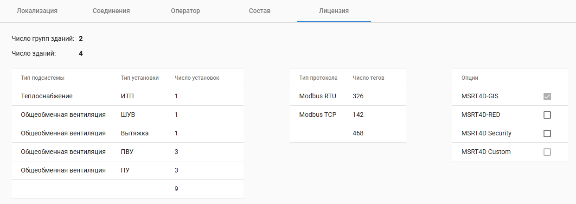Select the Состав tab

260,11
